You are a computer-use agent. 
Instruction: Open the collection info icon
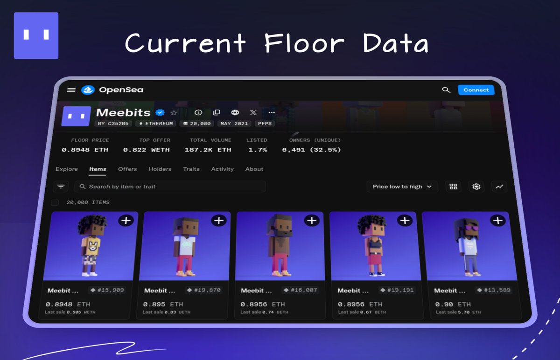(x=198, y=113)
